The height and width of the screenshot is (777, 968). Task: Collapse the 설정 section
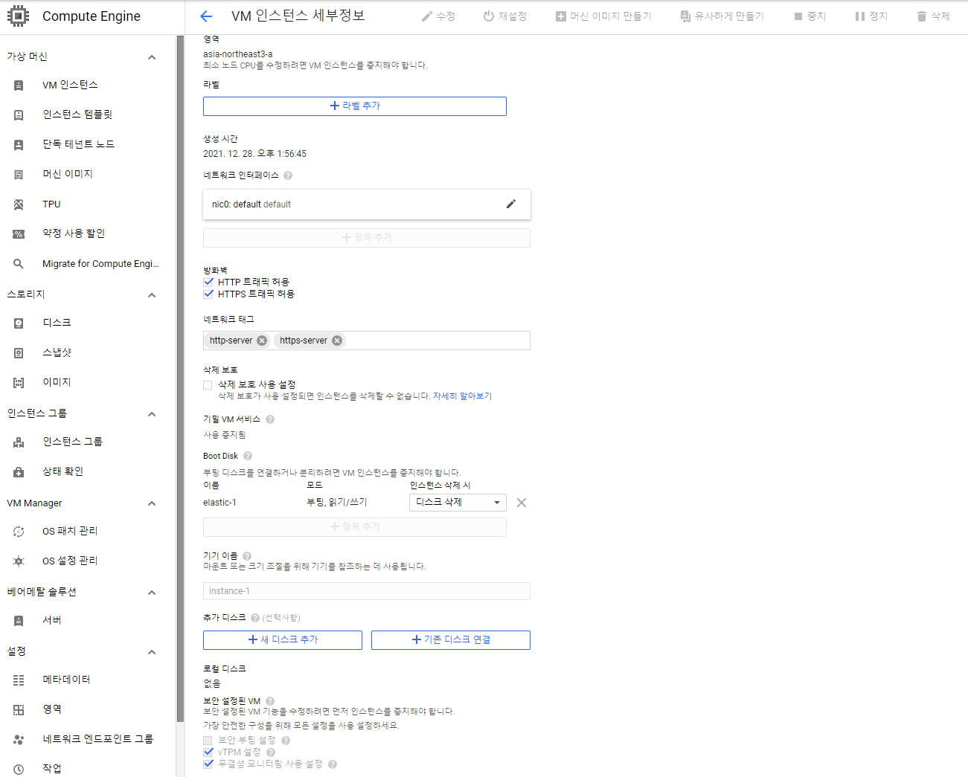pos(152,652)
